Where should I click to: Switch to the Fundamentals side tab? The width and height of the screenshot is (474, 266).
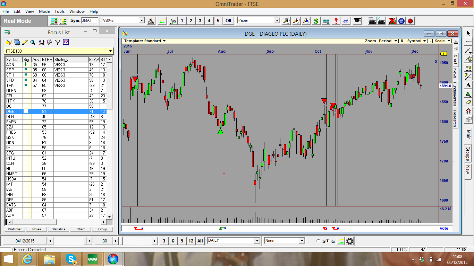[x=455, y=94]
